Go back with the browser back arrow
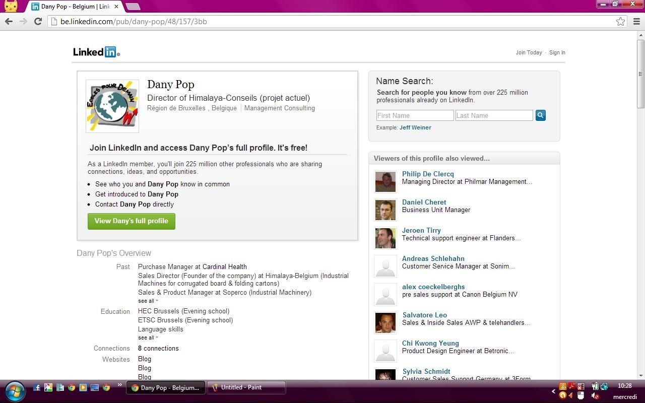Image resolution: width=645 pixels, height=403 pixels. pyautogui.click(x=9, y=21)
